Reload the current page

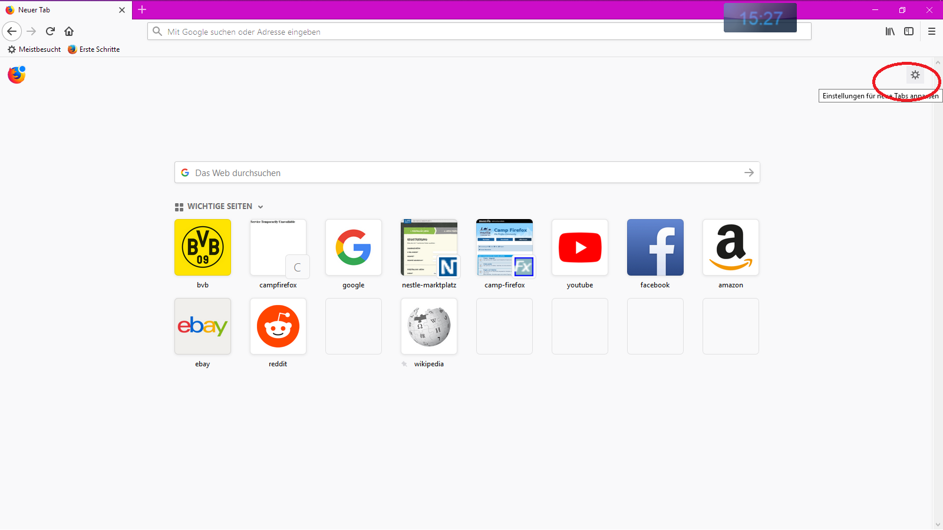pyautogui.click(x=50, y=31)
